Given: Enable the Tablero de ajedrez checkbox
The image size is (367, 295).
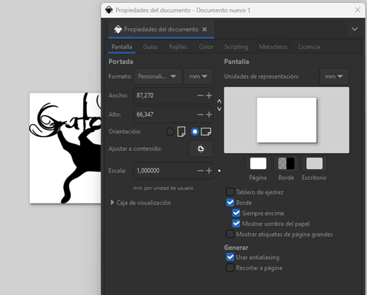Looking at the screenshot, I should point(230,192).
